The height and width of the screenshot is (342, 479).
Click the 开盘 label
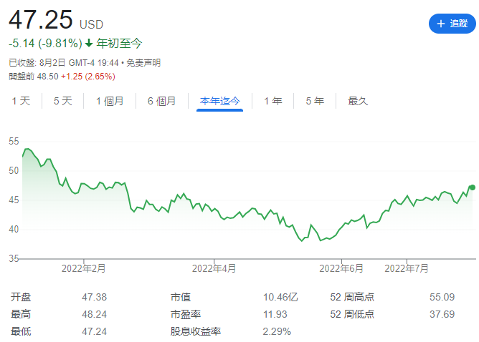click(21, 297)
